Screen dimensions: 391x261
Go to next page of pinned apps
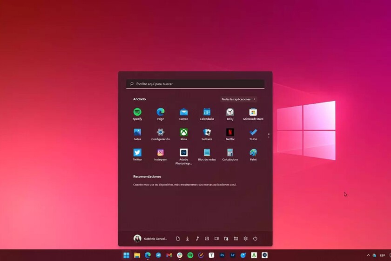tap(269, 137)
